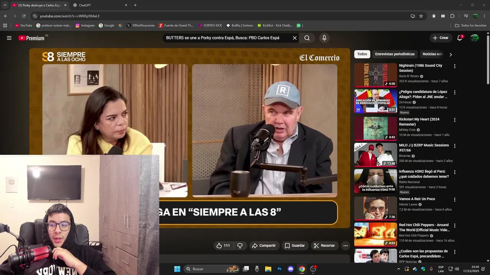Open options menu for López Aliaga video

tap(455, 93)
